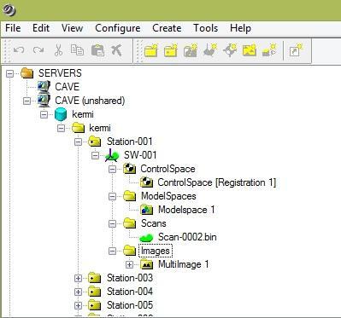Click the application logo in the title bar
This screenshot has width=341, height=318.
tap(9, 10)
